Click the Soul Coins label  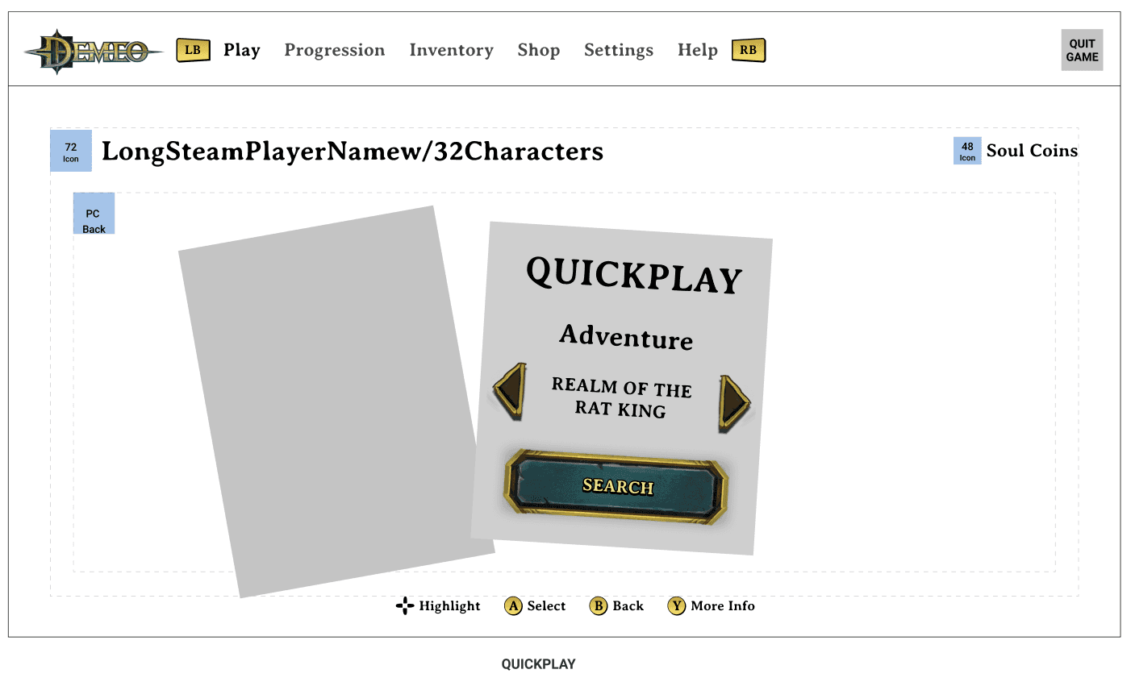point(1032,151)
